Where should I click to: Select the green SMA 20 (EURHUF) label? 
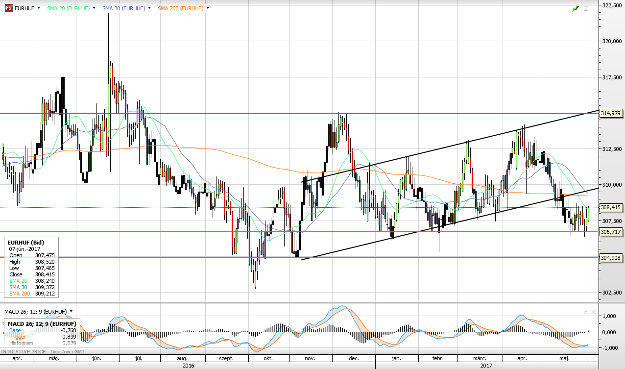pyautogui.click(x=70, y=8)
